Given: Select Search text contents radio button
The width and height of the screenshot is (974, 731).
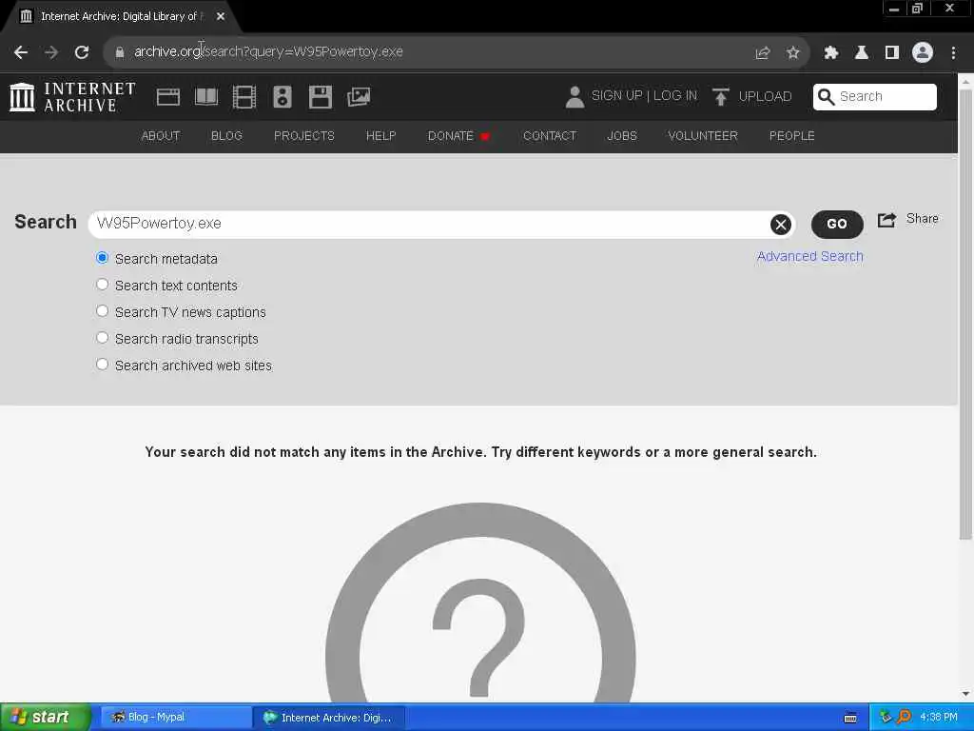Looking at the screenshot, I should point(103,285).
